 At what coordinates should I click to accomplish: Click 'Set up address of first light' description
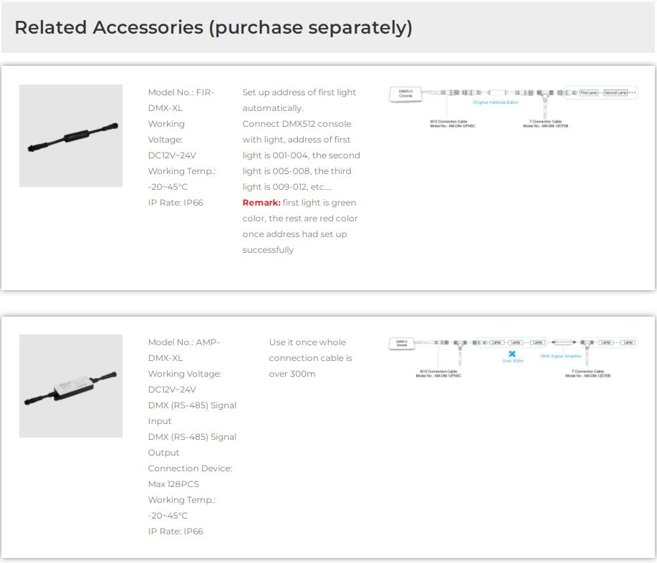click(299, 92)
